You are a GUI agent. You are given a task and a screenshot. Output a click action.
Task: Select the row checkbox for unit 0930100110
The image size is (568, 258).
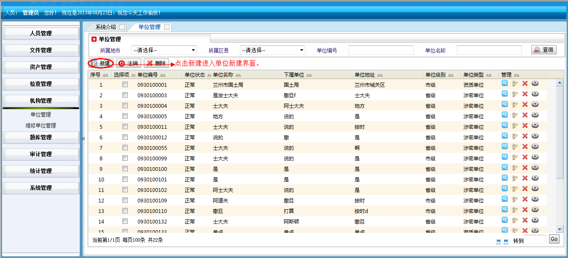point(125,211)
